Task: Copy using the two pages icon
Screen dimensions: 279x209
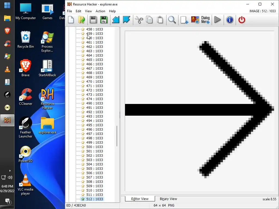Action: [x=149, y=20]
